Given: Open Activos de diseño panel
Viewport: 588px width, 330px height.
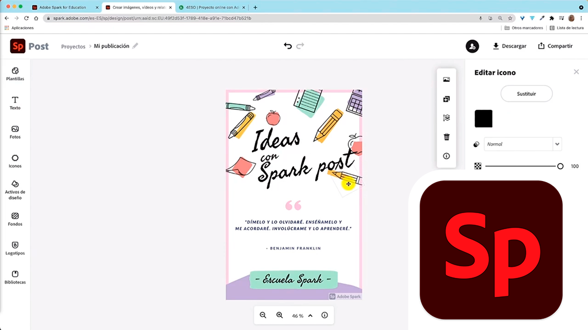Looking at the screenshot, I should (x=15, y=190).
